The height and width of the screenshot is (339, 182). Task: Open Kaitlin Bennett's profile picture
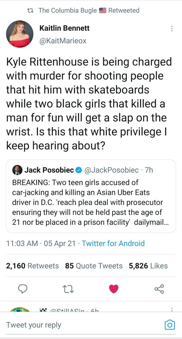(x=20, y=34)
